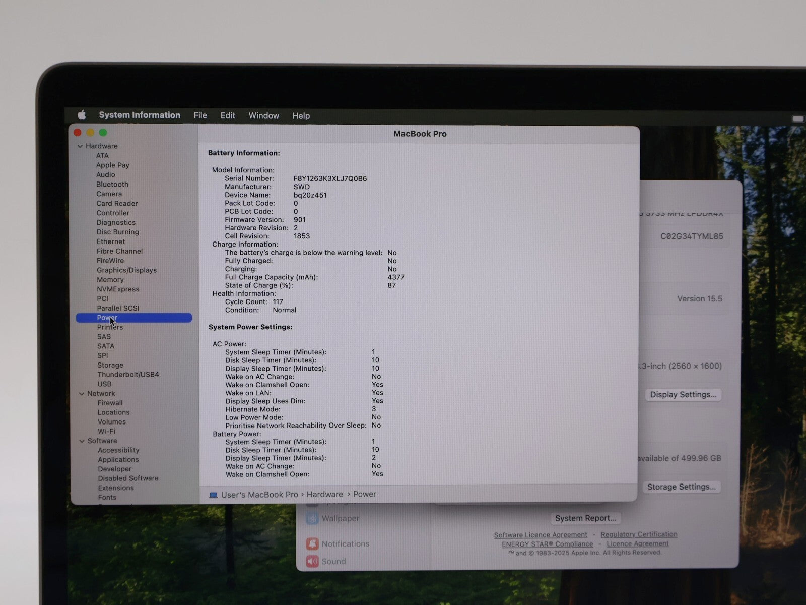The width and height of the screenshot is (806, 605).
Task: Open the Window menu
Action: pyautogui.click(x=263, y=115)
